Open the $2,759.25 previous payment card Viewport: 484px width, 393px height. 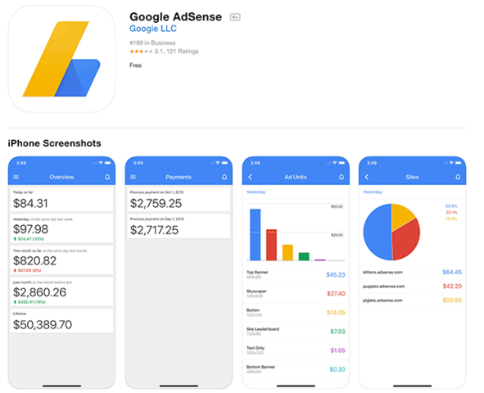[179, 199]
